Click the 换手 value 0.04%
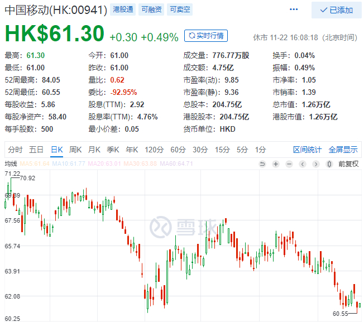This screenshot has width=364, height=322. point(305,55)
